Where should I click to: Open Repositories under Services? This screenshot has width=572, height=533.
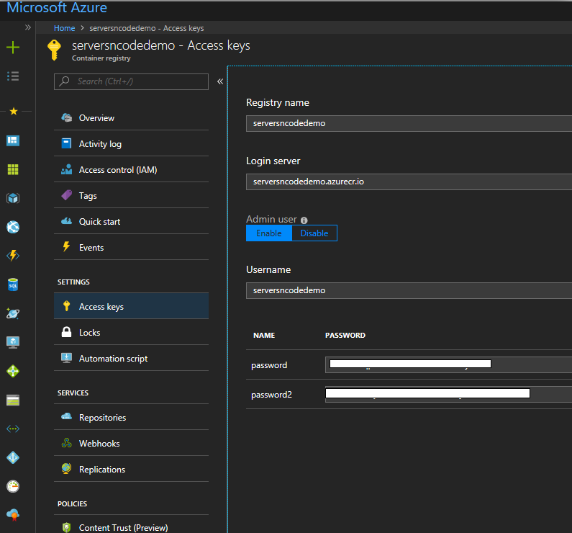coord(132,417)
